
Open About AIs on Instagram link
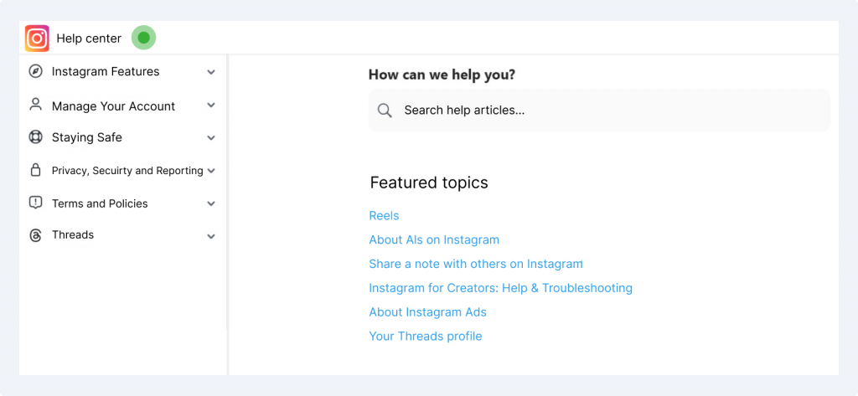pos(434,239)
